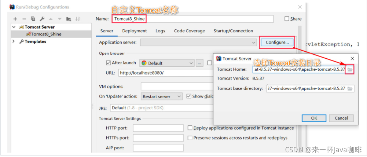367x157 pixels.
Task: Switch to the Server tab
Action: tap(107, 31)
